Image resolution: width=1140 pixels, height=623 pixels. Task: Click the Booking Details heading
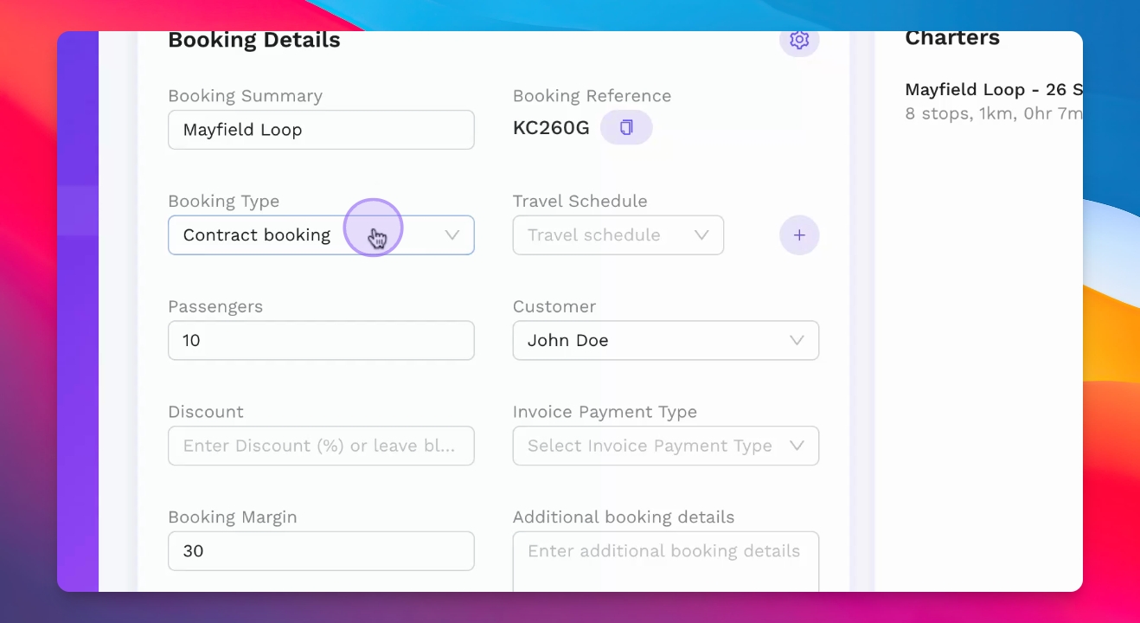coord(253,41)
